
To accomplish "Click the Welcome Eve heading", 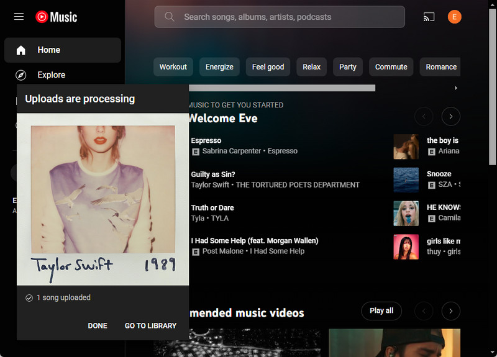I will 223,119.
